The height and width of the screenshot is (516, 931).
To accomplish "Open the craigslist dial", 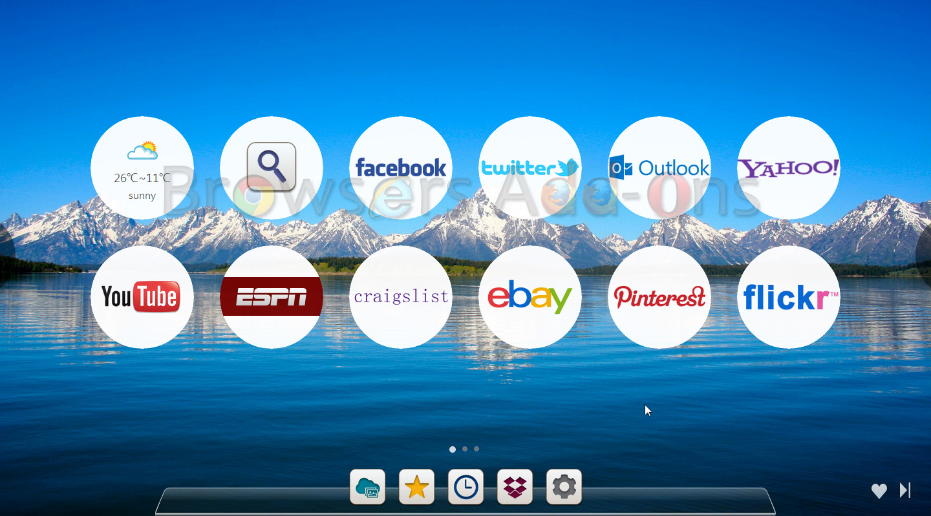I will point(401,296).
